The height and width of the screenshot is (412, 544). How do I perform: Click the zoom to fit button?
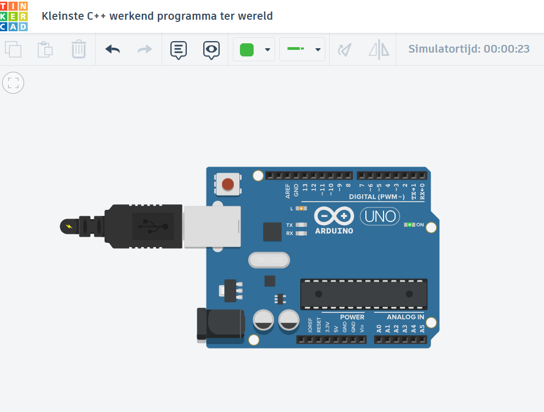(13, 83)
